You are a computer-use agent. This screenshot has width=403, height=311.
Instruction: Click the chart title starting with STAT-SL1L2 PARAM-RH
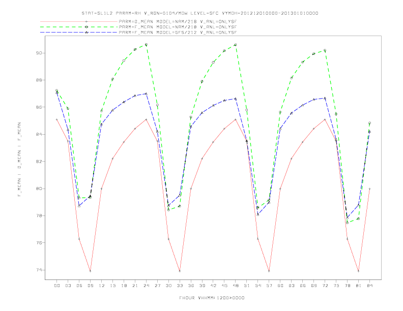(199, 13)
